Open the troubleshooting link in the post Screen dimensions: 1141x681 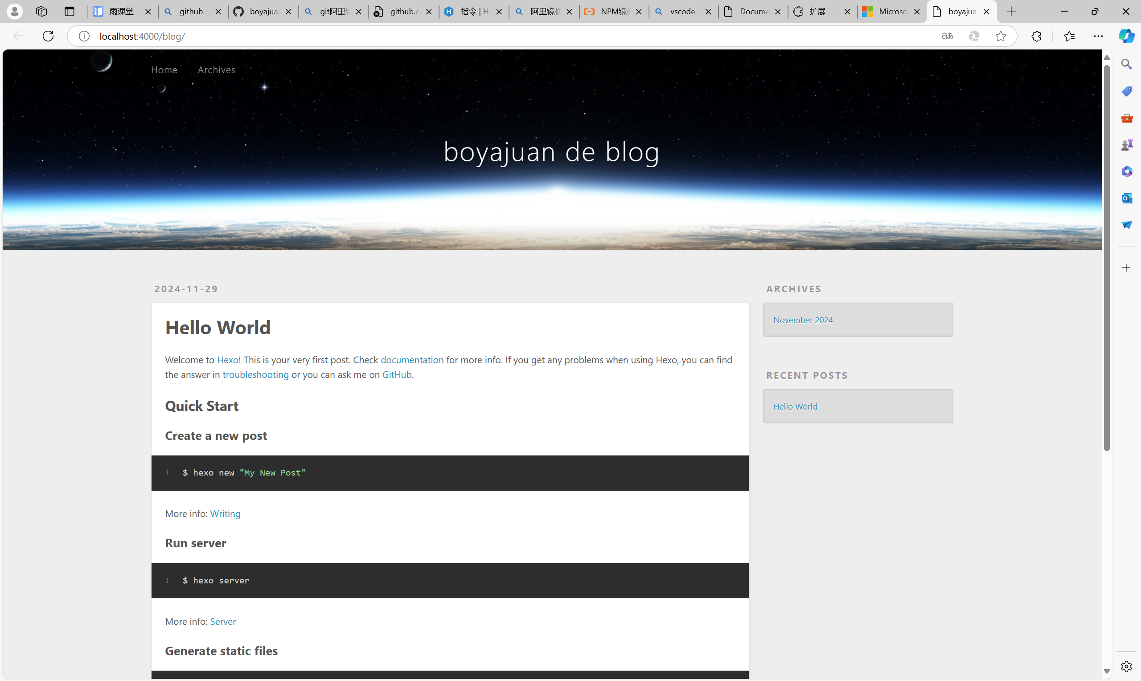(x=255, y=374)
